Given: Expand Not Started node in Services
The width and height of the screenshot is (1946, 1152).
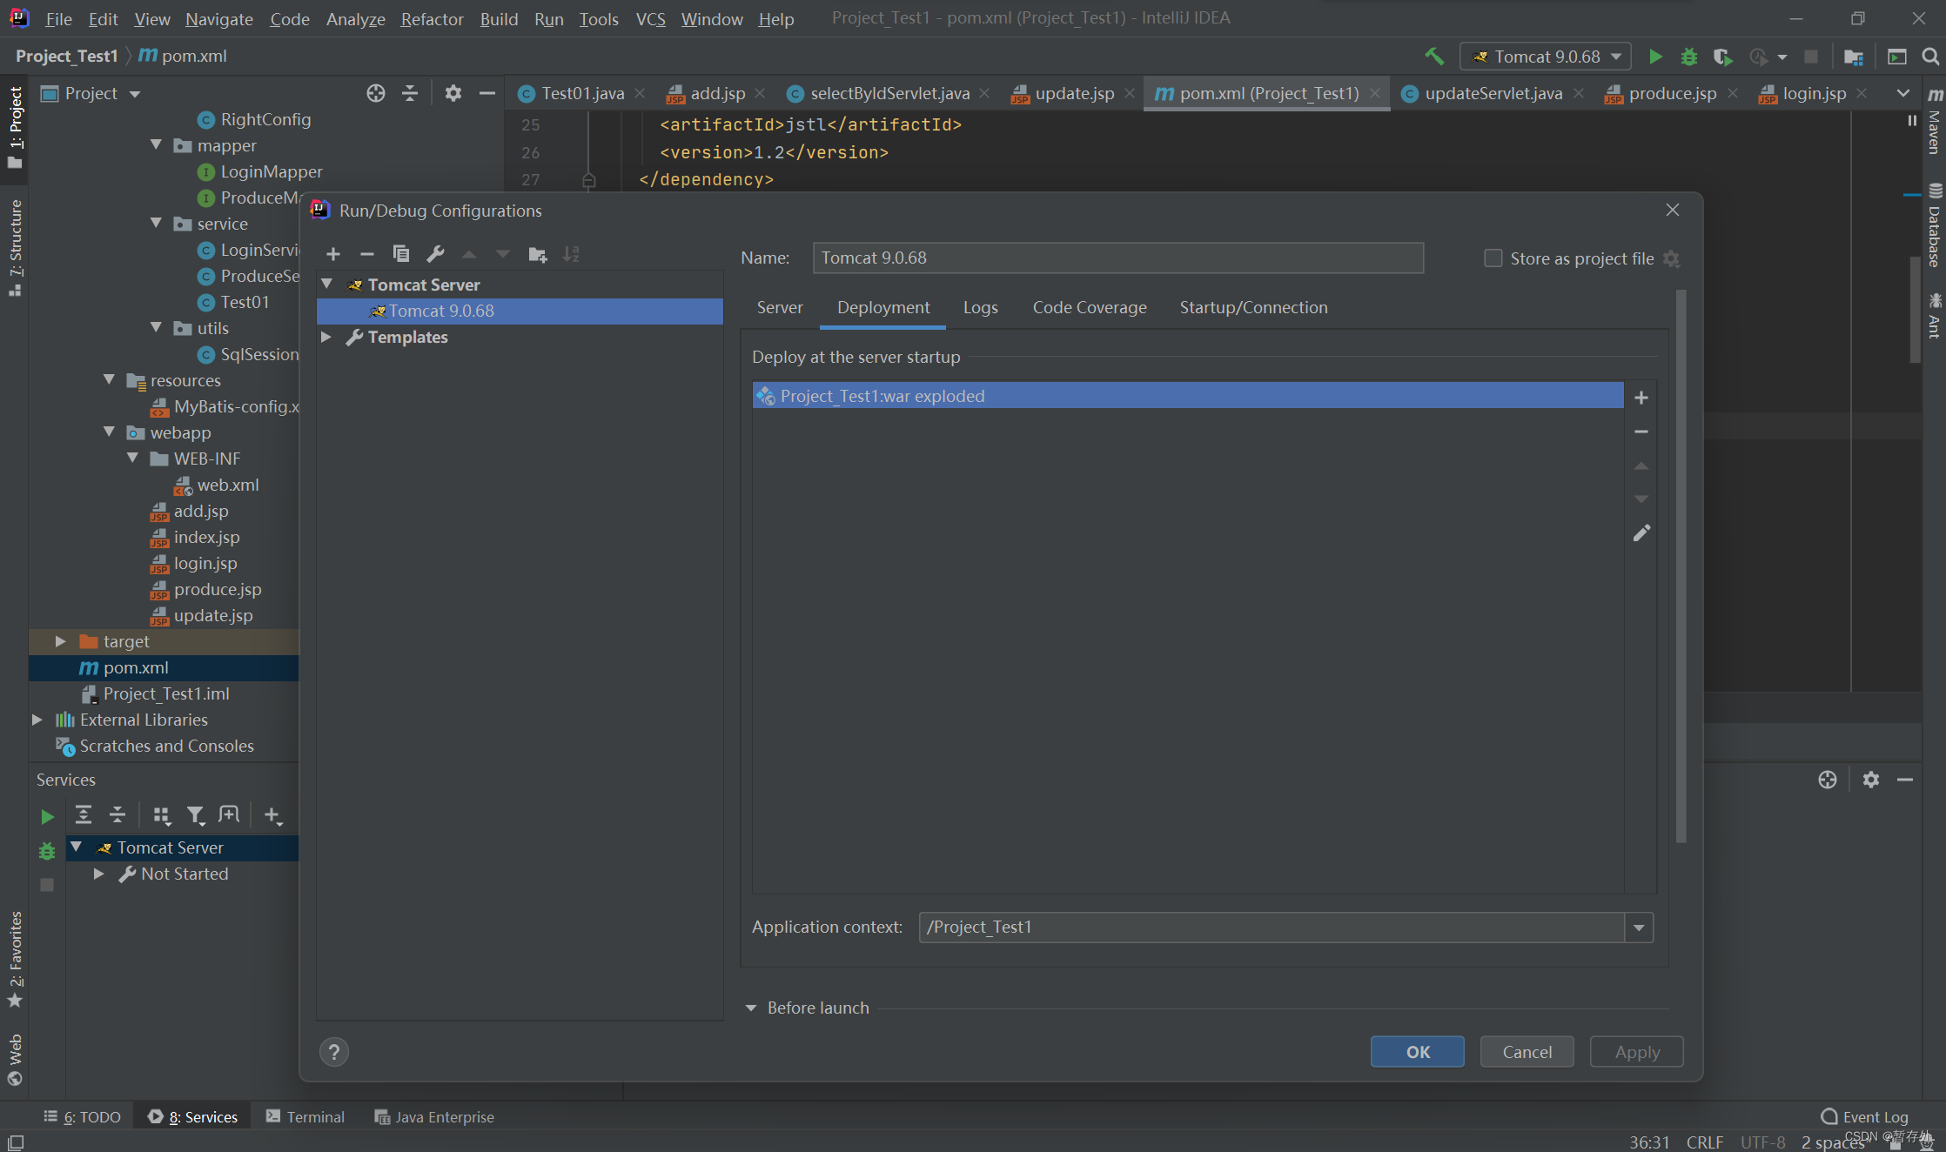Looking at the screenshot, I should coord(99,874).
